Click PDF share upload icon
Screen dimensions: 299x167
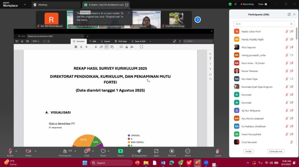point(180,41)
